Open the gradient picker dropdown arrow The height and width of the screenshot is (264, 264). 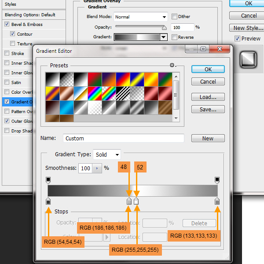(164, 37)
